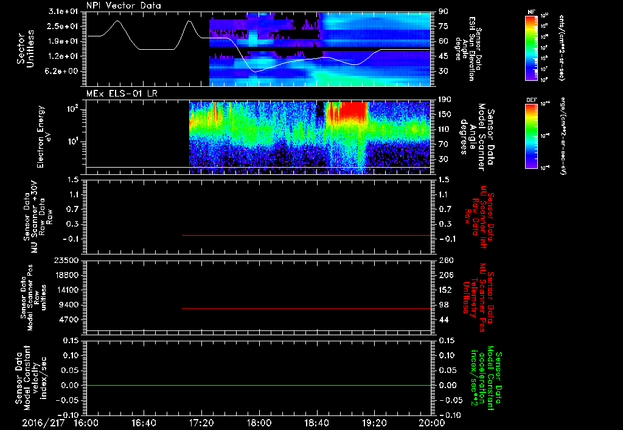Image resolution: width=623 pixels, height=430 pixels.
Task: Click the 'cnts/(cm**2-sr-sec)' unit label
Action: coord(562,47)
